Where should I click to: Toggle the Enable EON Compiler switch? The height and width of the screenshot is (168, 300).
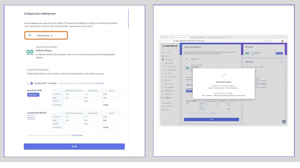tap(30, 83)
